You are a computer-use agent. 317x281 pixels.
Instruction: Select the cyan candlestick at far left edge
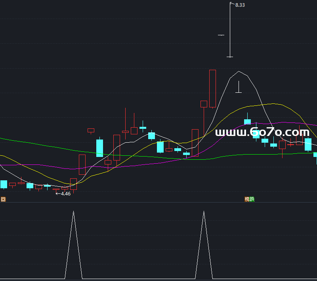4,184
